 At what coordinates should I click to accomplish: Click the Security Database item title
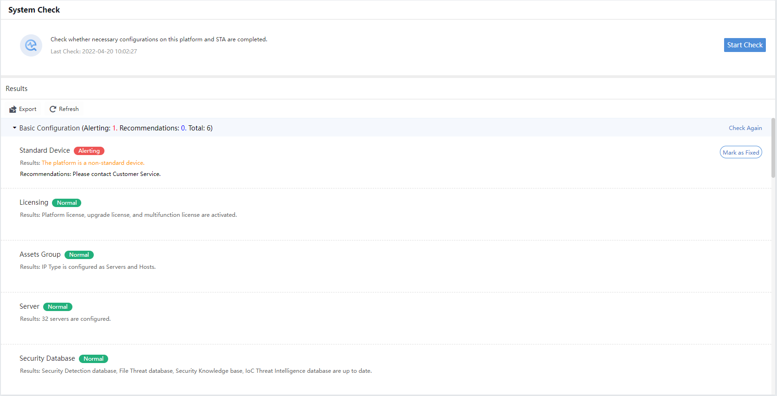(x=47, y=358)
